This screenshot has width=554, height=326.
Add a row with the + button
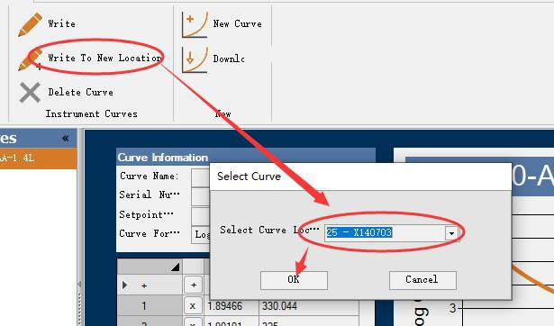(194, 285)
